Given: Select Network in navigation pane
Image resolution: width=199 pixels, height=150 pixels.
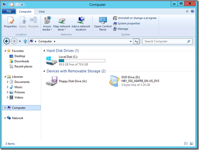Looking at the screenshot, I should (x=17, y=118).
